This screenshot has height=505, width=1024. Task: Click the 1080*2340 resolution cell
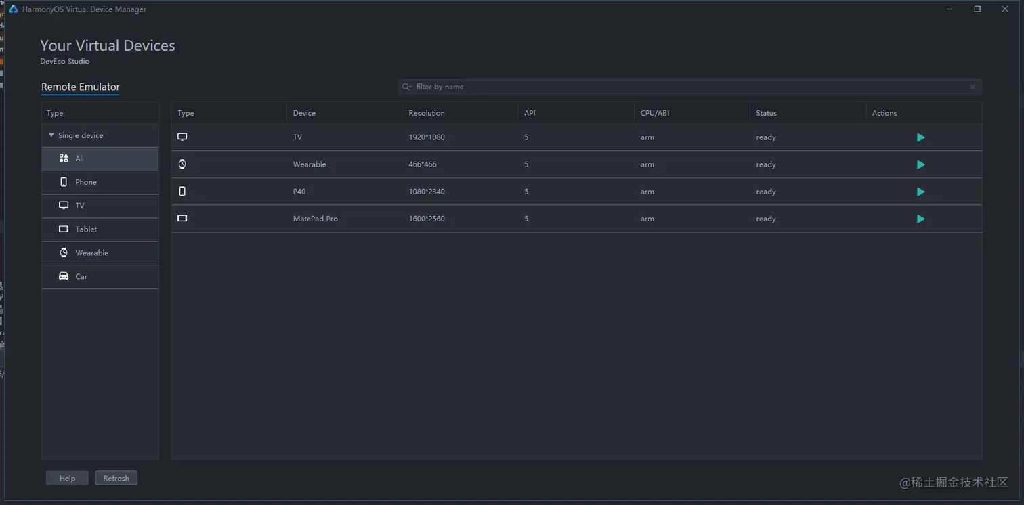click(427, 192)
